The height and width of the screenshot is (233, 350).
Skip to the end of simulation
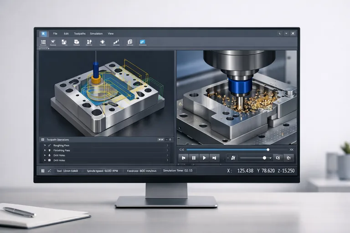(x=215, y=157)
